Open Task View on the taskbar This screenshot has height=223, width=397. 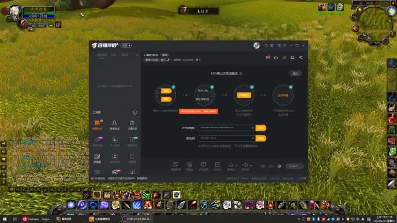point(15,219)
